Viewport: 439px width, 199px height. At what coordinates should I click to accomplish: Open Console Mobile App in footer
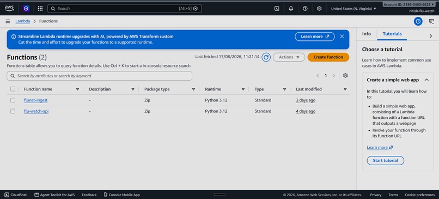[121, 195]
